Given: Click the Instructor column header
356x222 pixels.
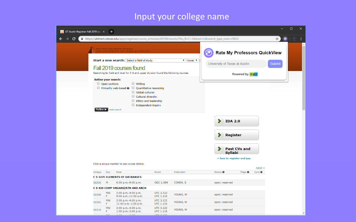Looking at the screenshot, I should [180, 172].
